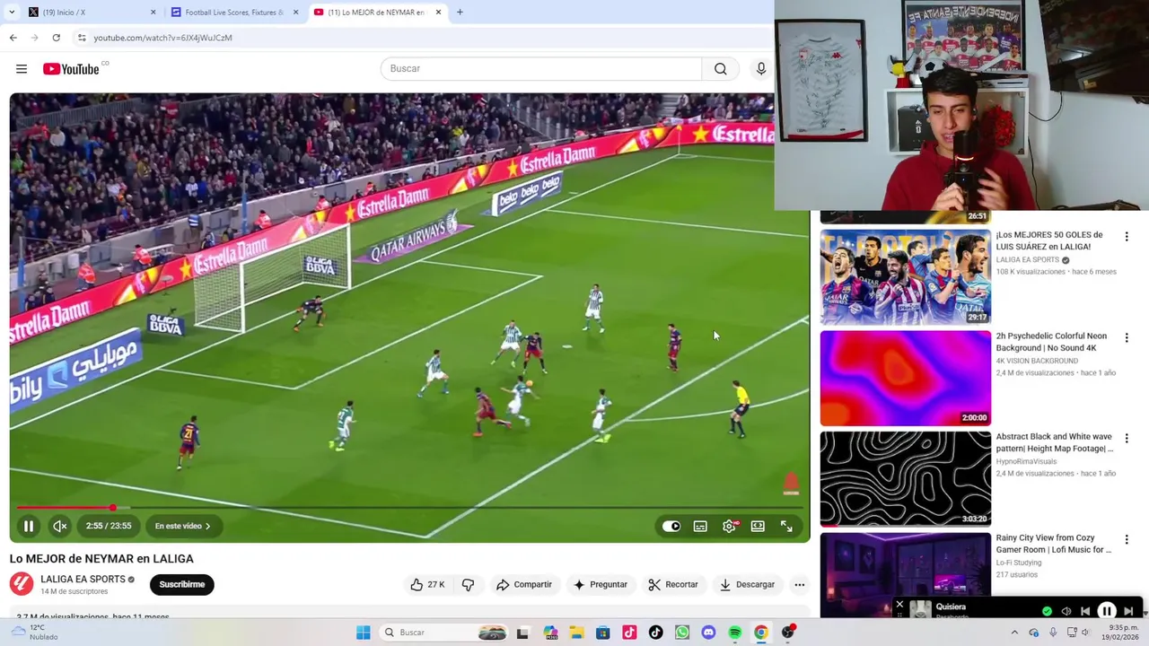Open the YouTube hamburger menu

pos(22,69)
